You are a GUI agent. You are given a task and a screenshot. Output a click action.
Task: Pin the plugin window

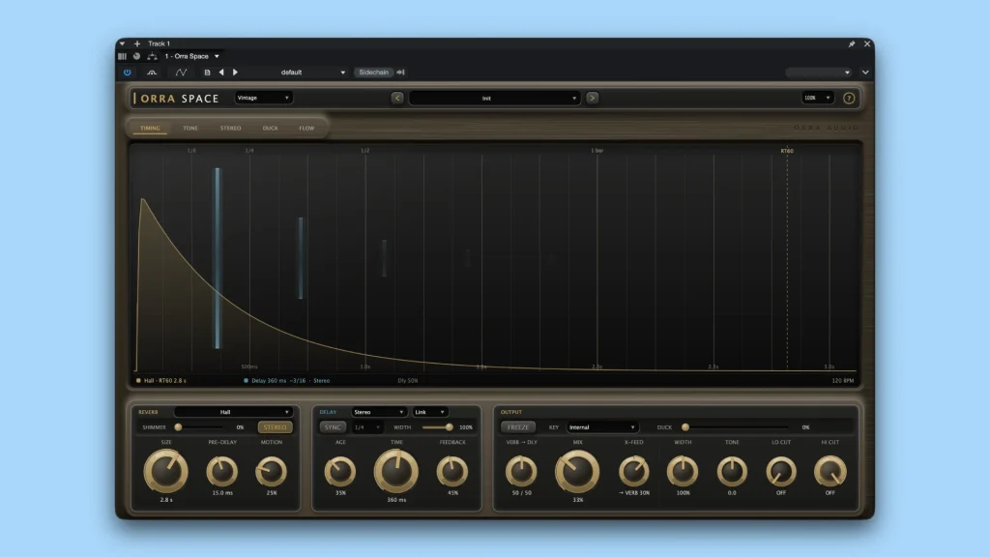(x=851, y=44)
